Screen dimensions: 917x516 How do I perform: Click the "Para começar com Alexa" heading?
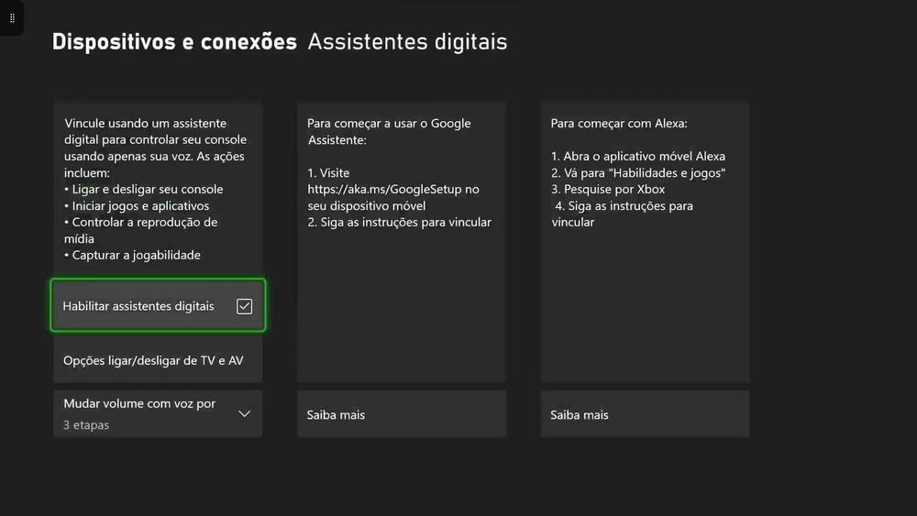(x=619, y=123)
